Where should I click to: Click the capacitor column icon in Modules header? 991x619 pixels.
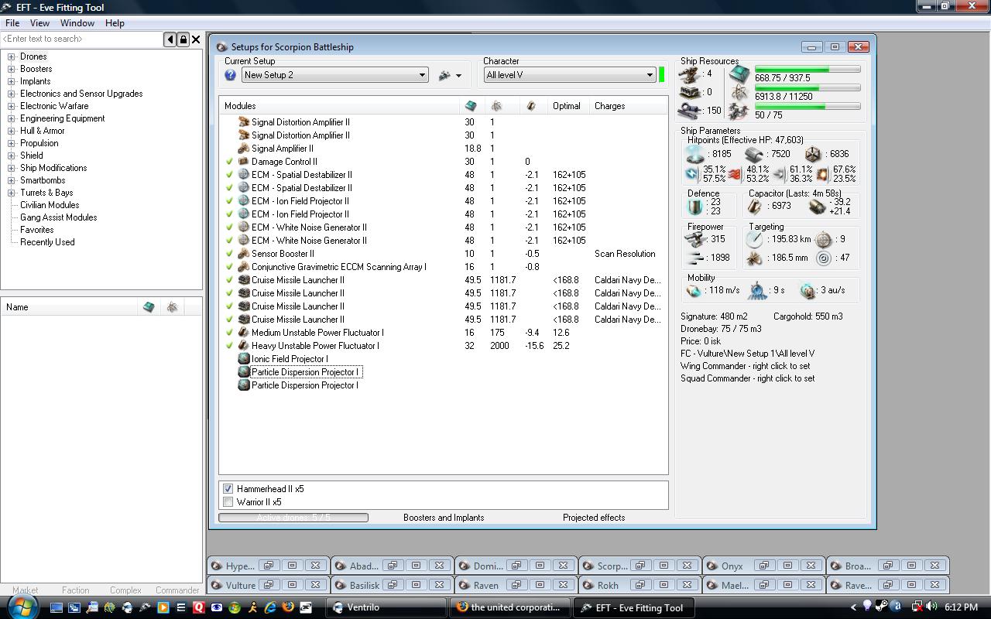(x=530, y=106)
